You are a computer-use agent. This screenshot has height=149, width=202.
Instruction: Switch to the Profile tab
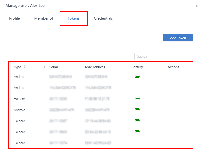click(14, 18)
